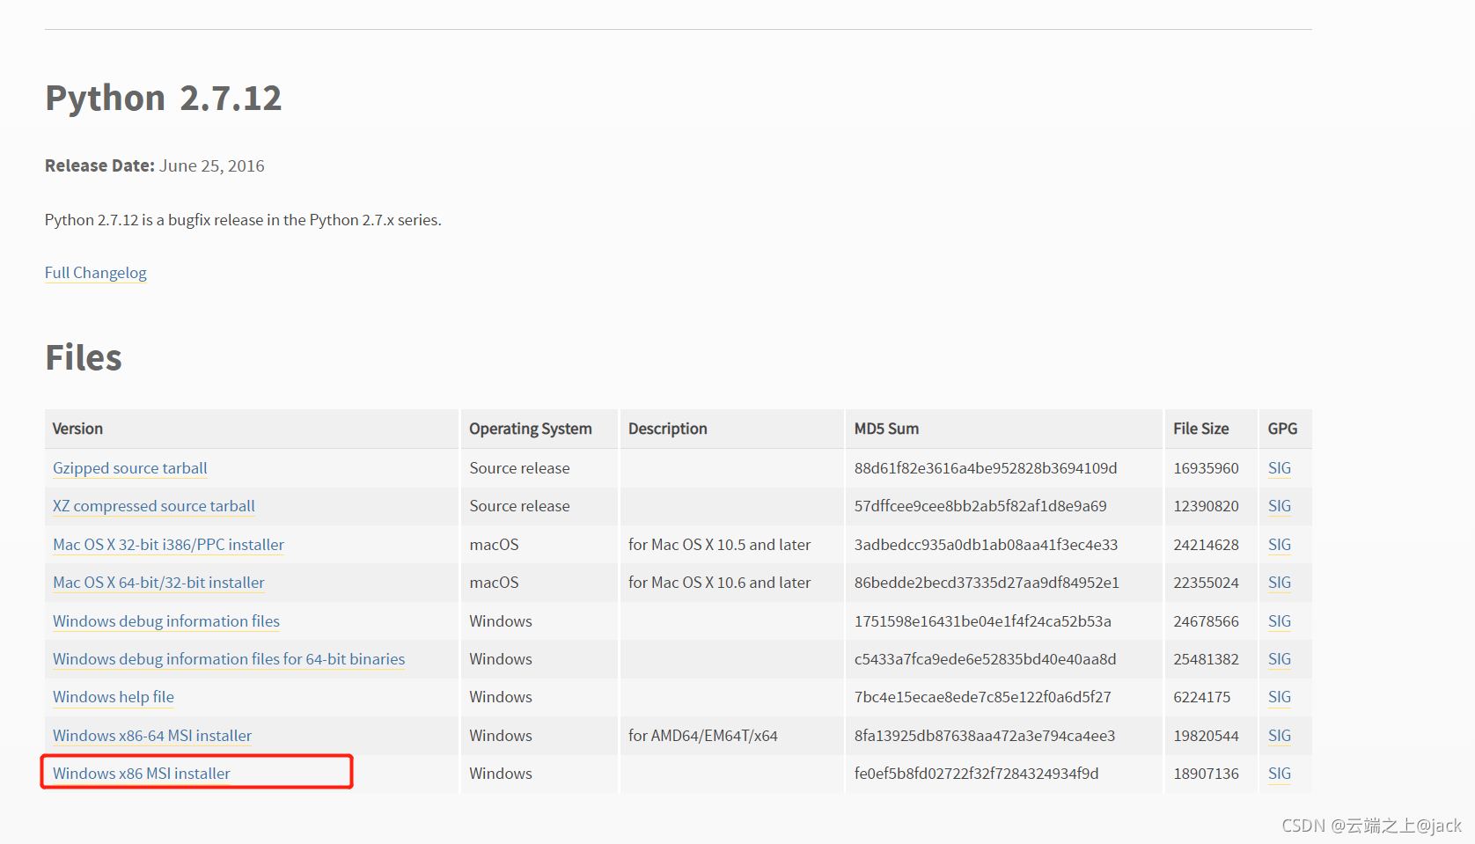Select MD5 57dffcee9cee8bb2ab5f82af1d8e9a69
This screenshot has width=1475, height=844.
[980, 506]
